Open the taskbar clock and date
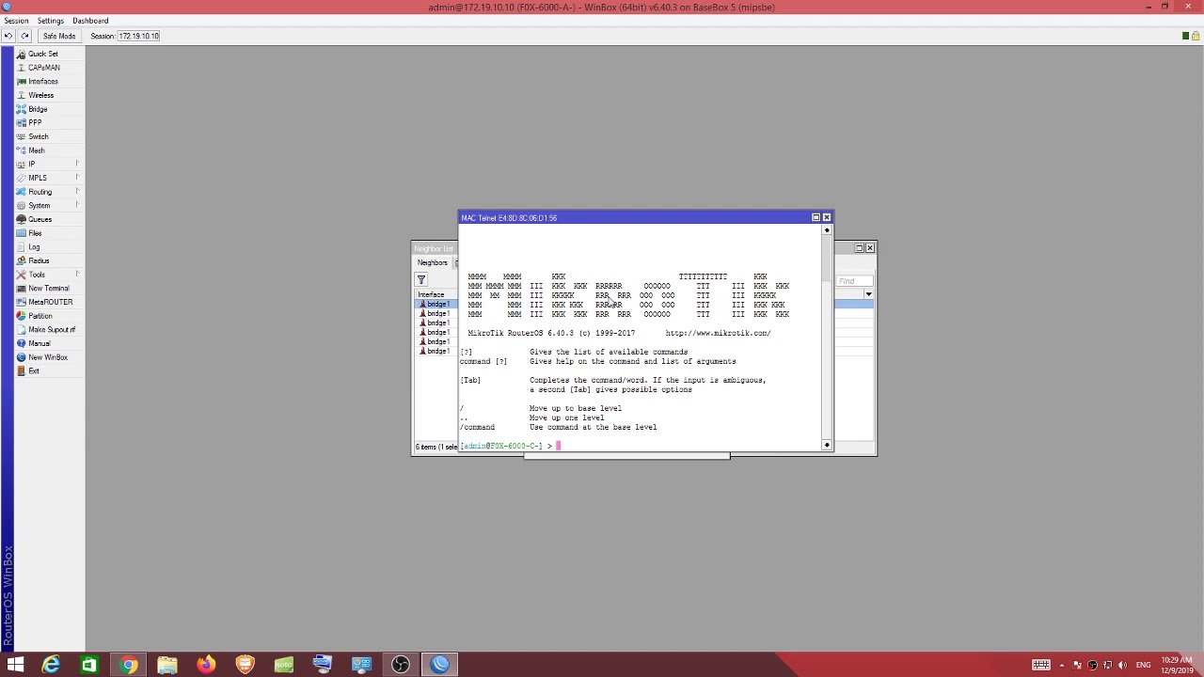The image size is (1204, 677). 1177,665
